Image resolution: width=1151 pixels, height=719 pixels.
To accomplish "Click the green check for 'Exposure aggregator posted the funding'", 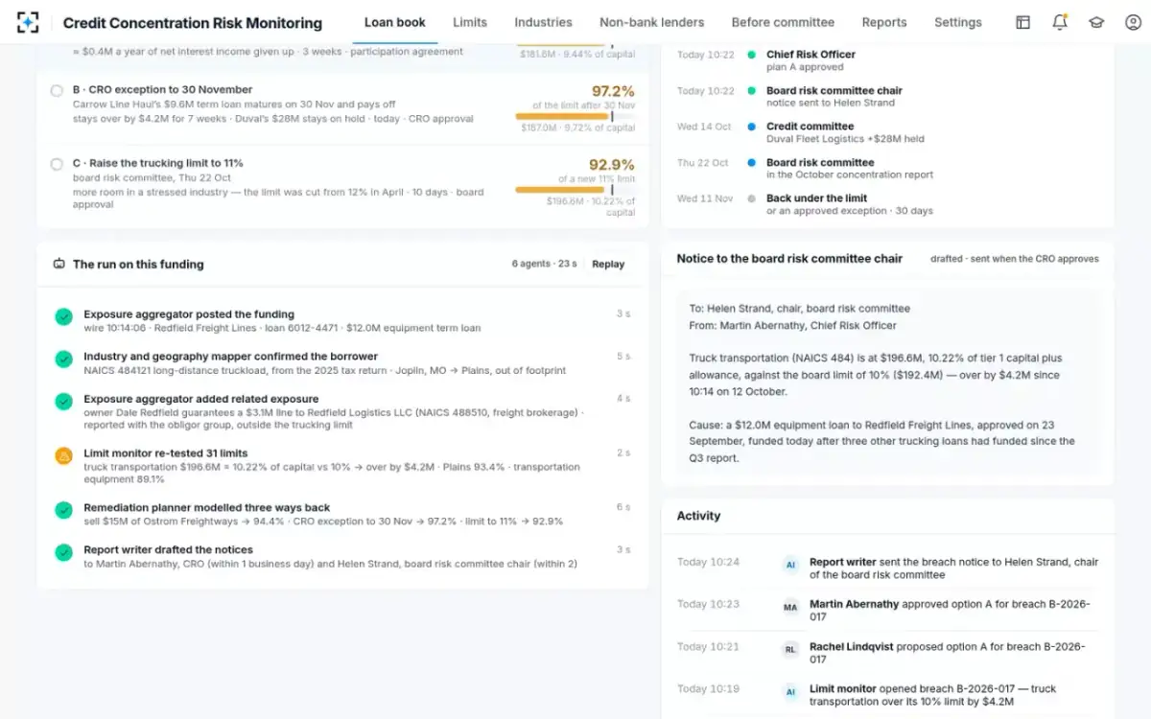I will [x=63, y=317].
